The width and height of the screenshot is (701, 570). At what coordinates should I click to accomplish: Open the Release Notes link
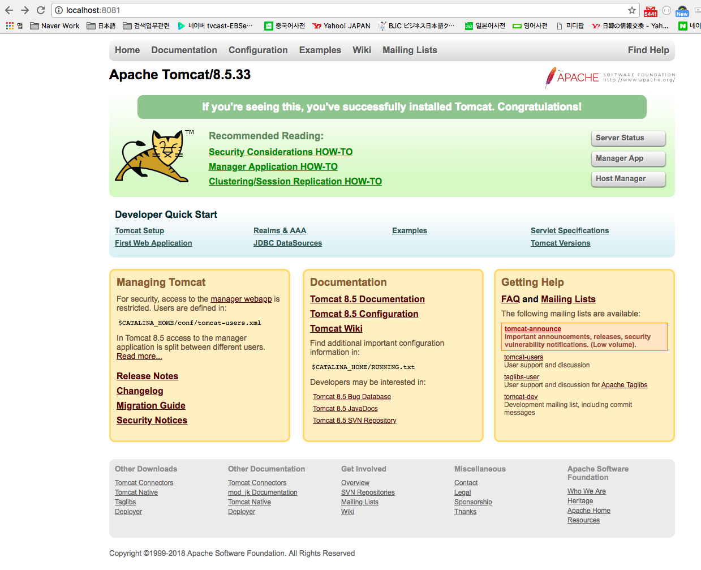tap(147, 376)
